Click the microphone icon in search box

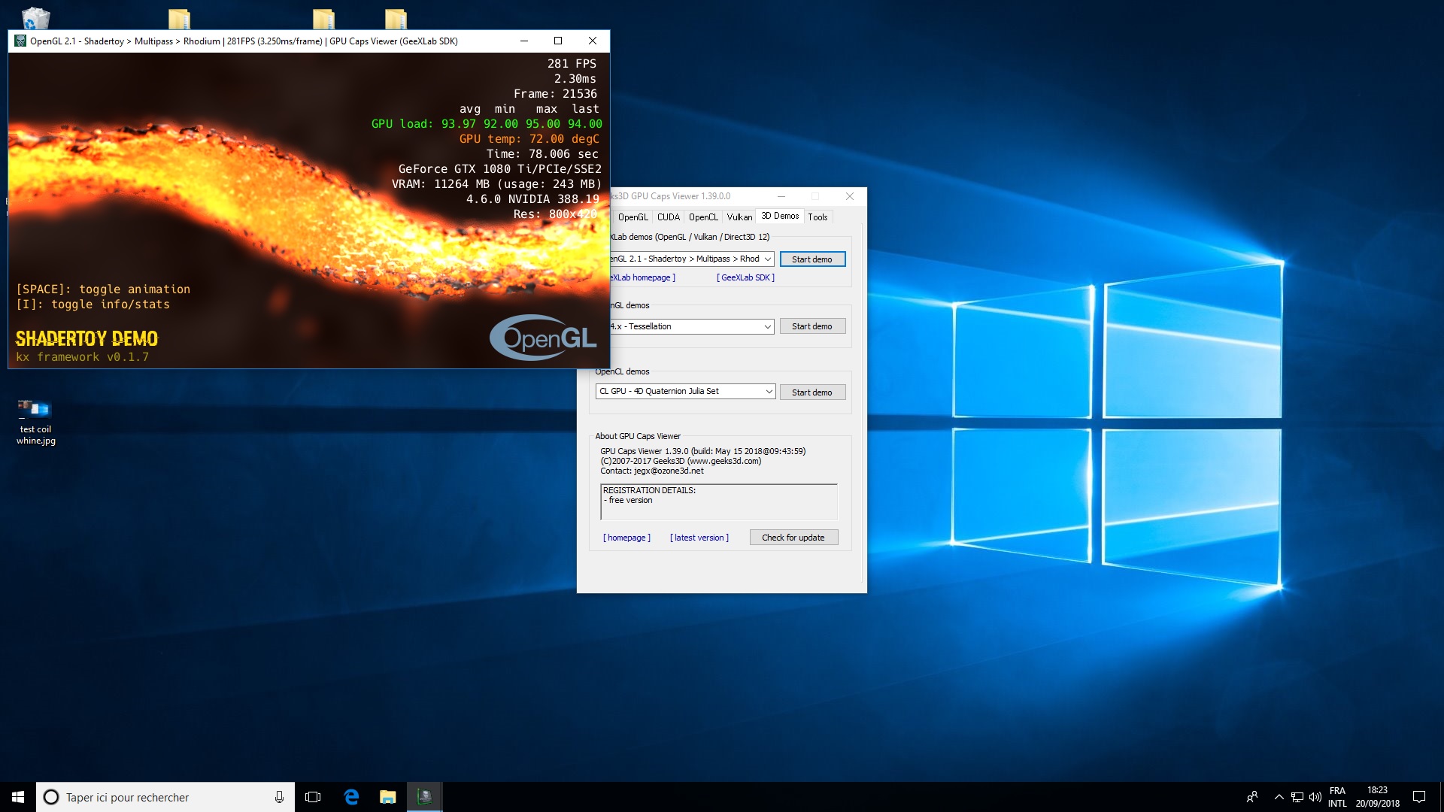click(279, 797)
